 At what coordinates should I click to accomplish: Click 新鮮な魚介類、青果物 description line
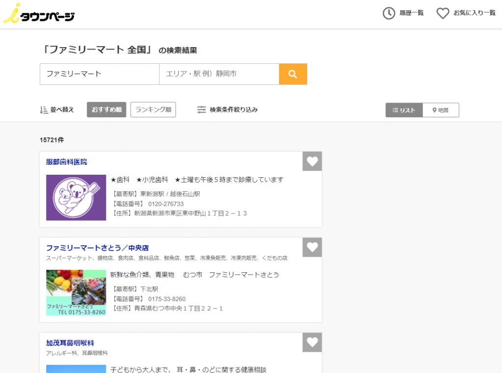point(195,275)
